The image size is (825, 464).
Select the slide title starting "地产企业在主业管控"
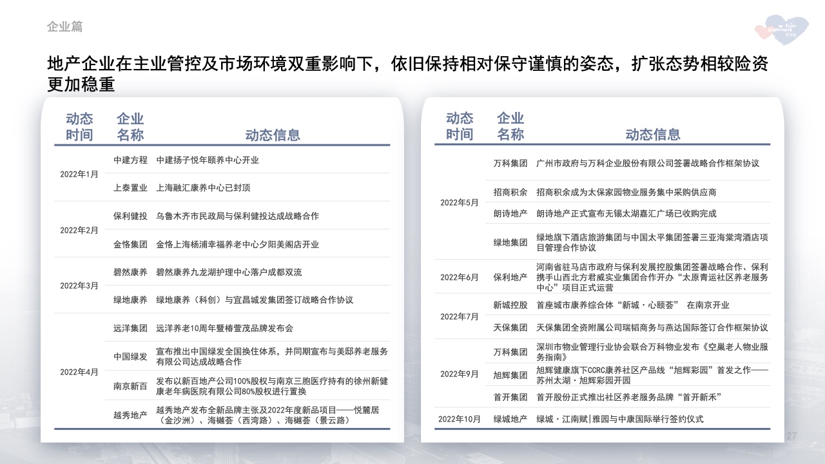(407, 74)
